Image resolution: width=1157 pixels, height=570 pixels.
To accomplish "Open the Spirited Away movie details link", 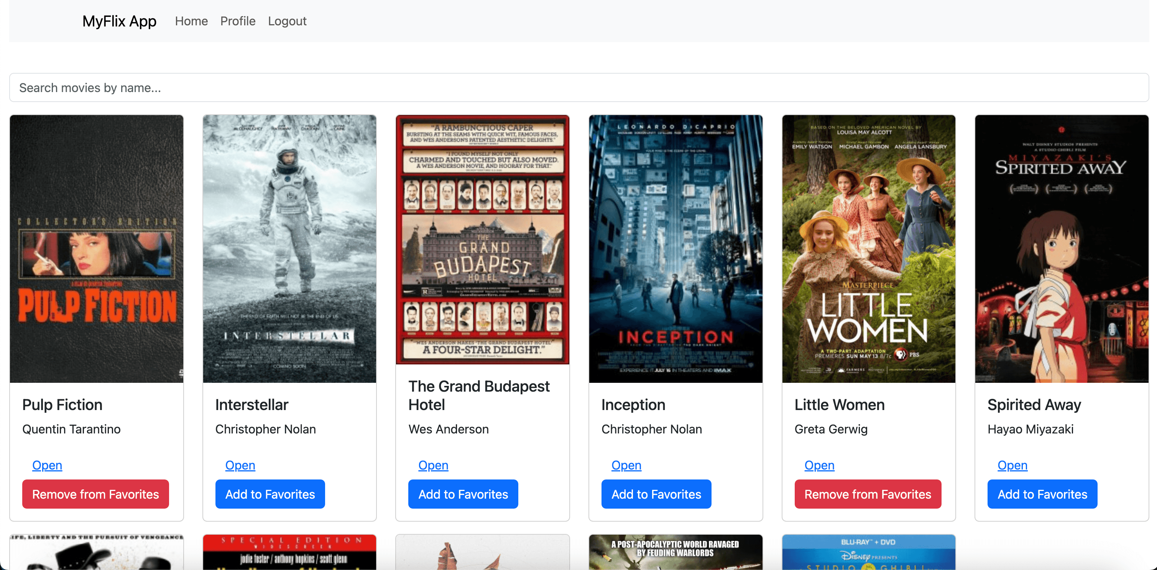I will coord(1013,465).
